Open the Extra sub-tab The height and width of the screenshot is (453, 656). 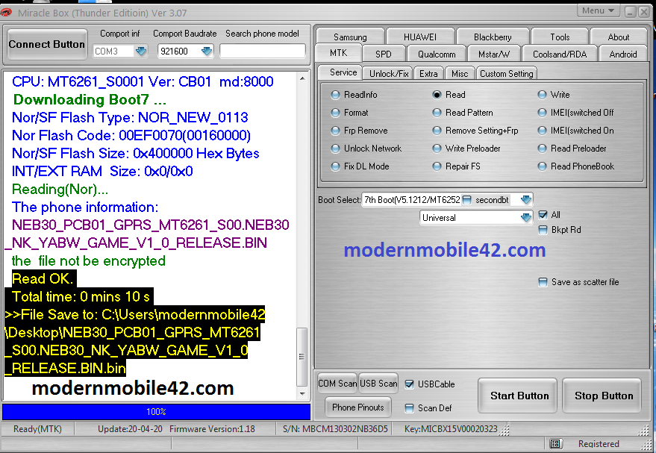click(x=428, y=74)
